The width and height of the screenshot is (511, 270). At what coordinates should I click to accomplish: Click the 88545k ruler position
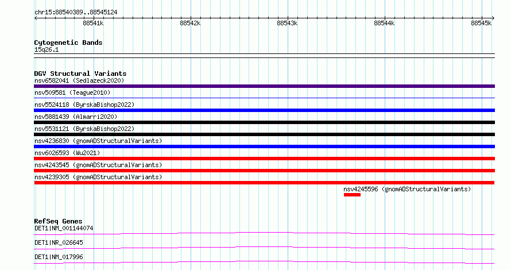tap(481, 23)
